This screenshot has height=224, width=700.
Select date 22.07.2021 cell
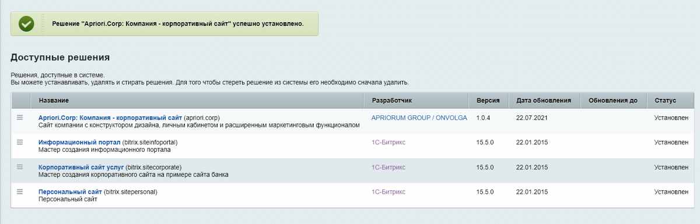click(x=532, y=118)
